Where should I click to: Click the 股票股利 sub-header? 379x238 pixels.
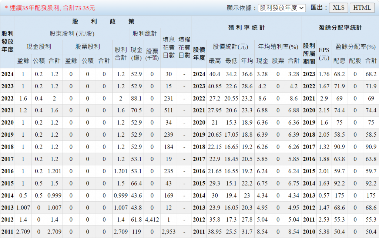87,47
